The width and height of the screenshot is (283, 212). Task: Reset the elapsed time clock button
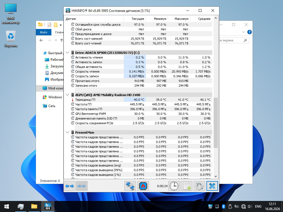tap(174, 186)
